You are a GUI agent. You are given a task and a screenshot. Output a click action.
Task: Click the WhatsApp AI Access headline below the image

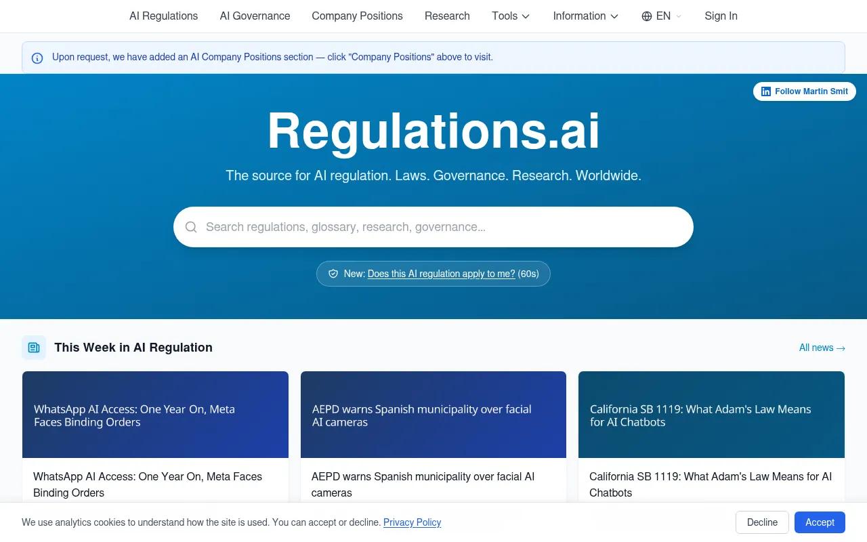(x=148, y=484)
